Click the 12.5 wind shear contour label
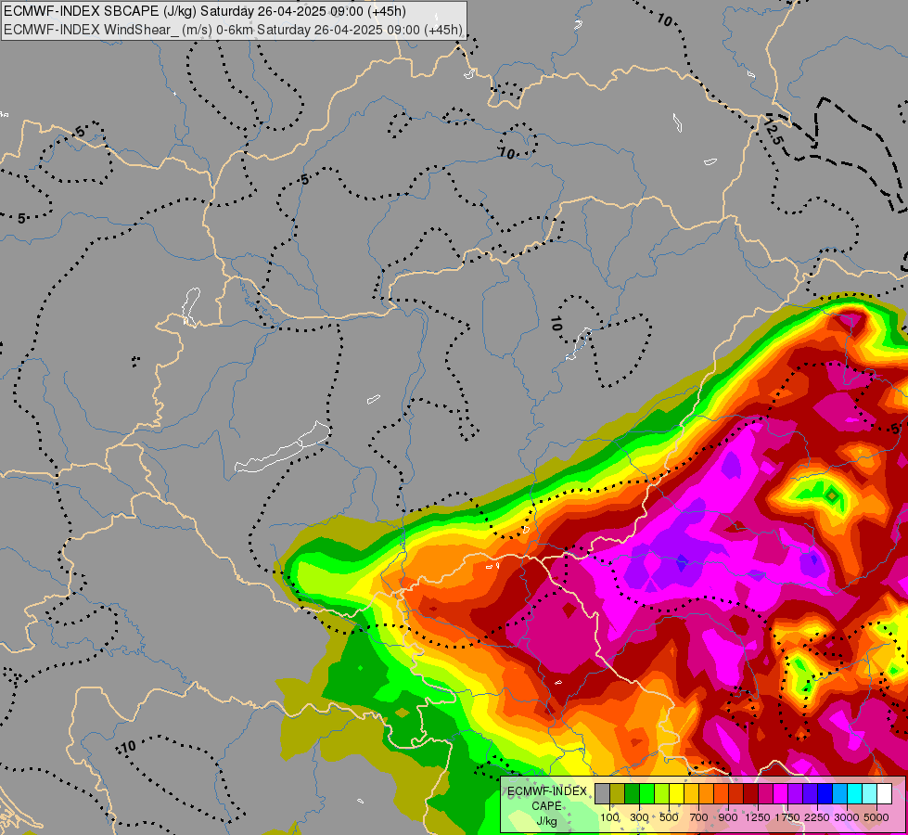This screenshot has height=835, width=908. coord(774,132)
